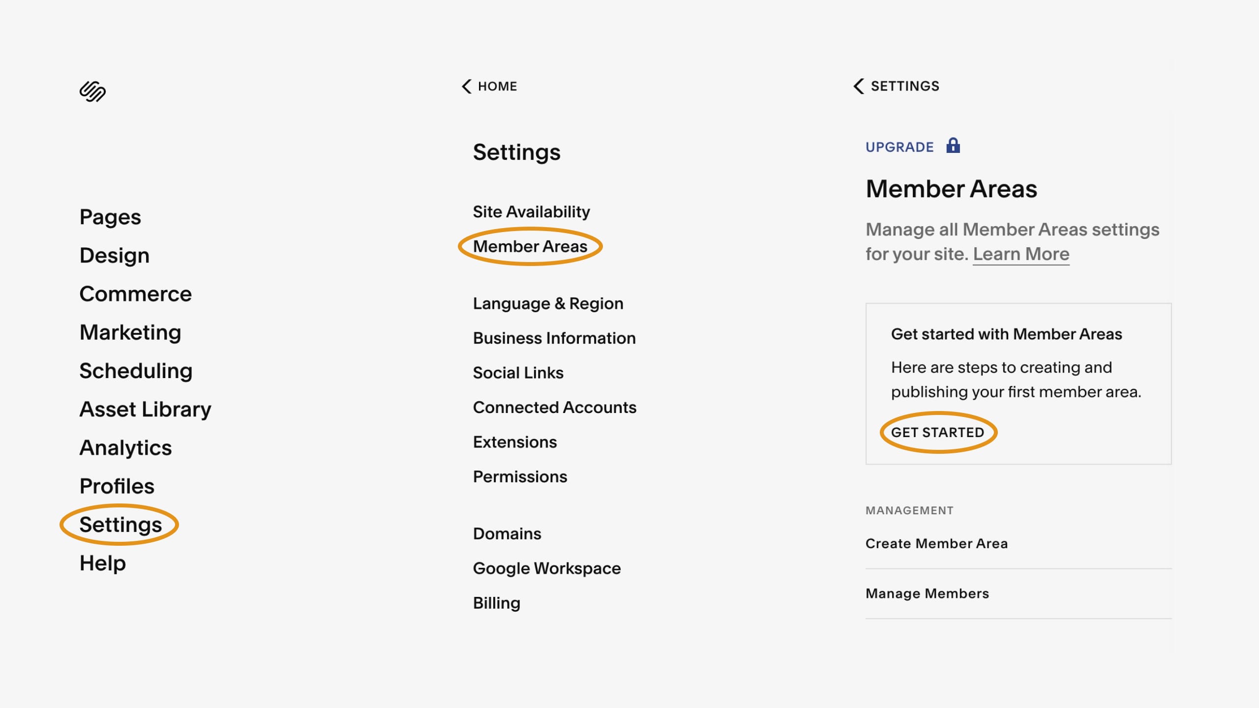
Task: Navigate to Analytics section
Action: pyautogui.click(x=125, y=447)
